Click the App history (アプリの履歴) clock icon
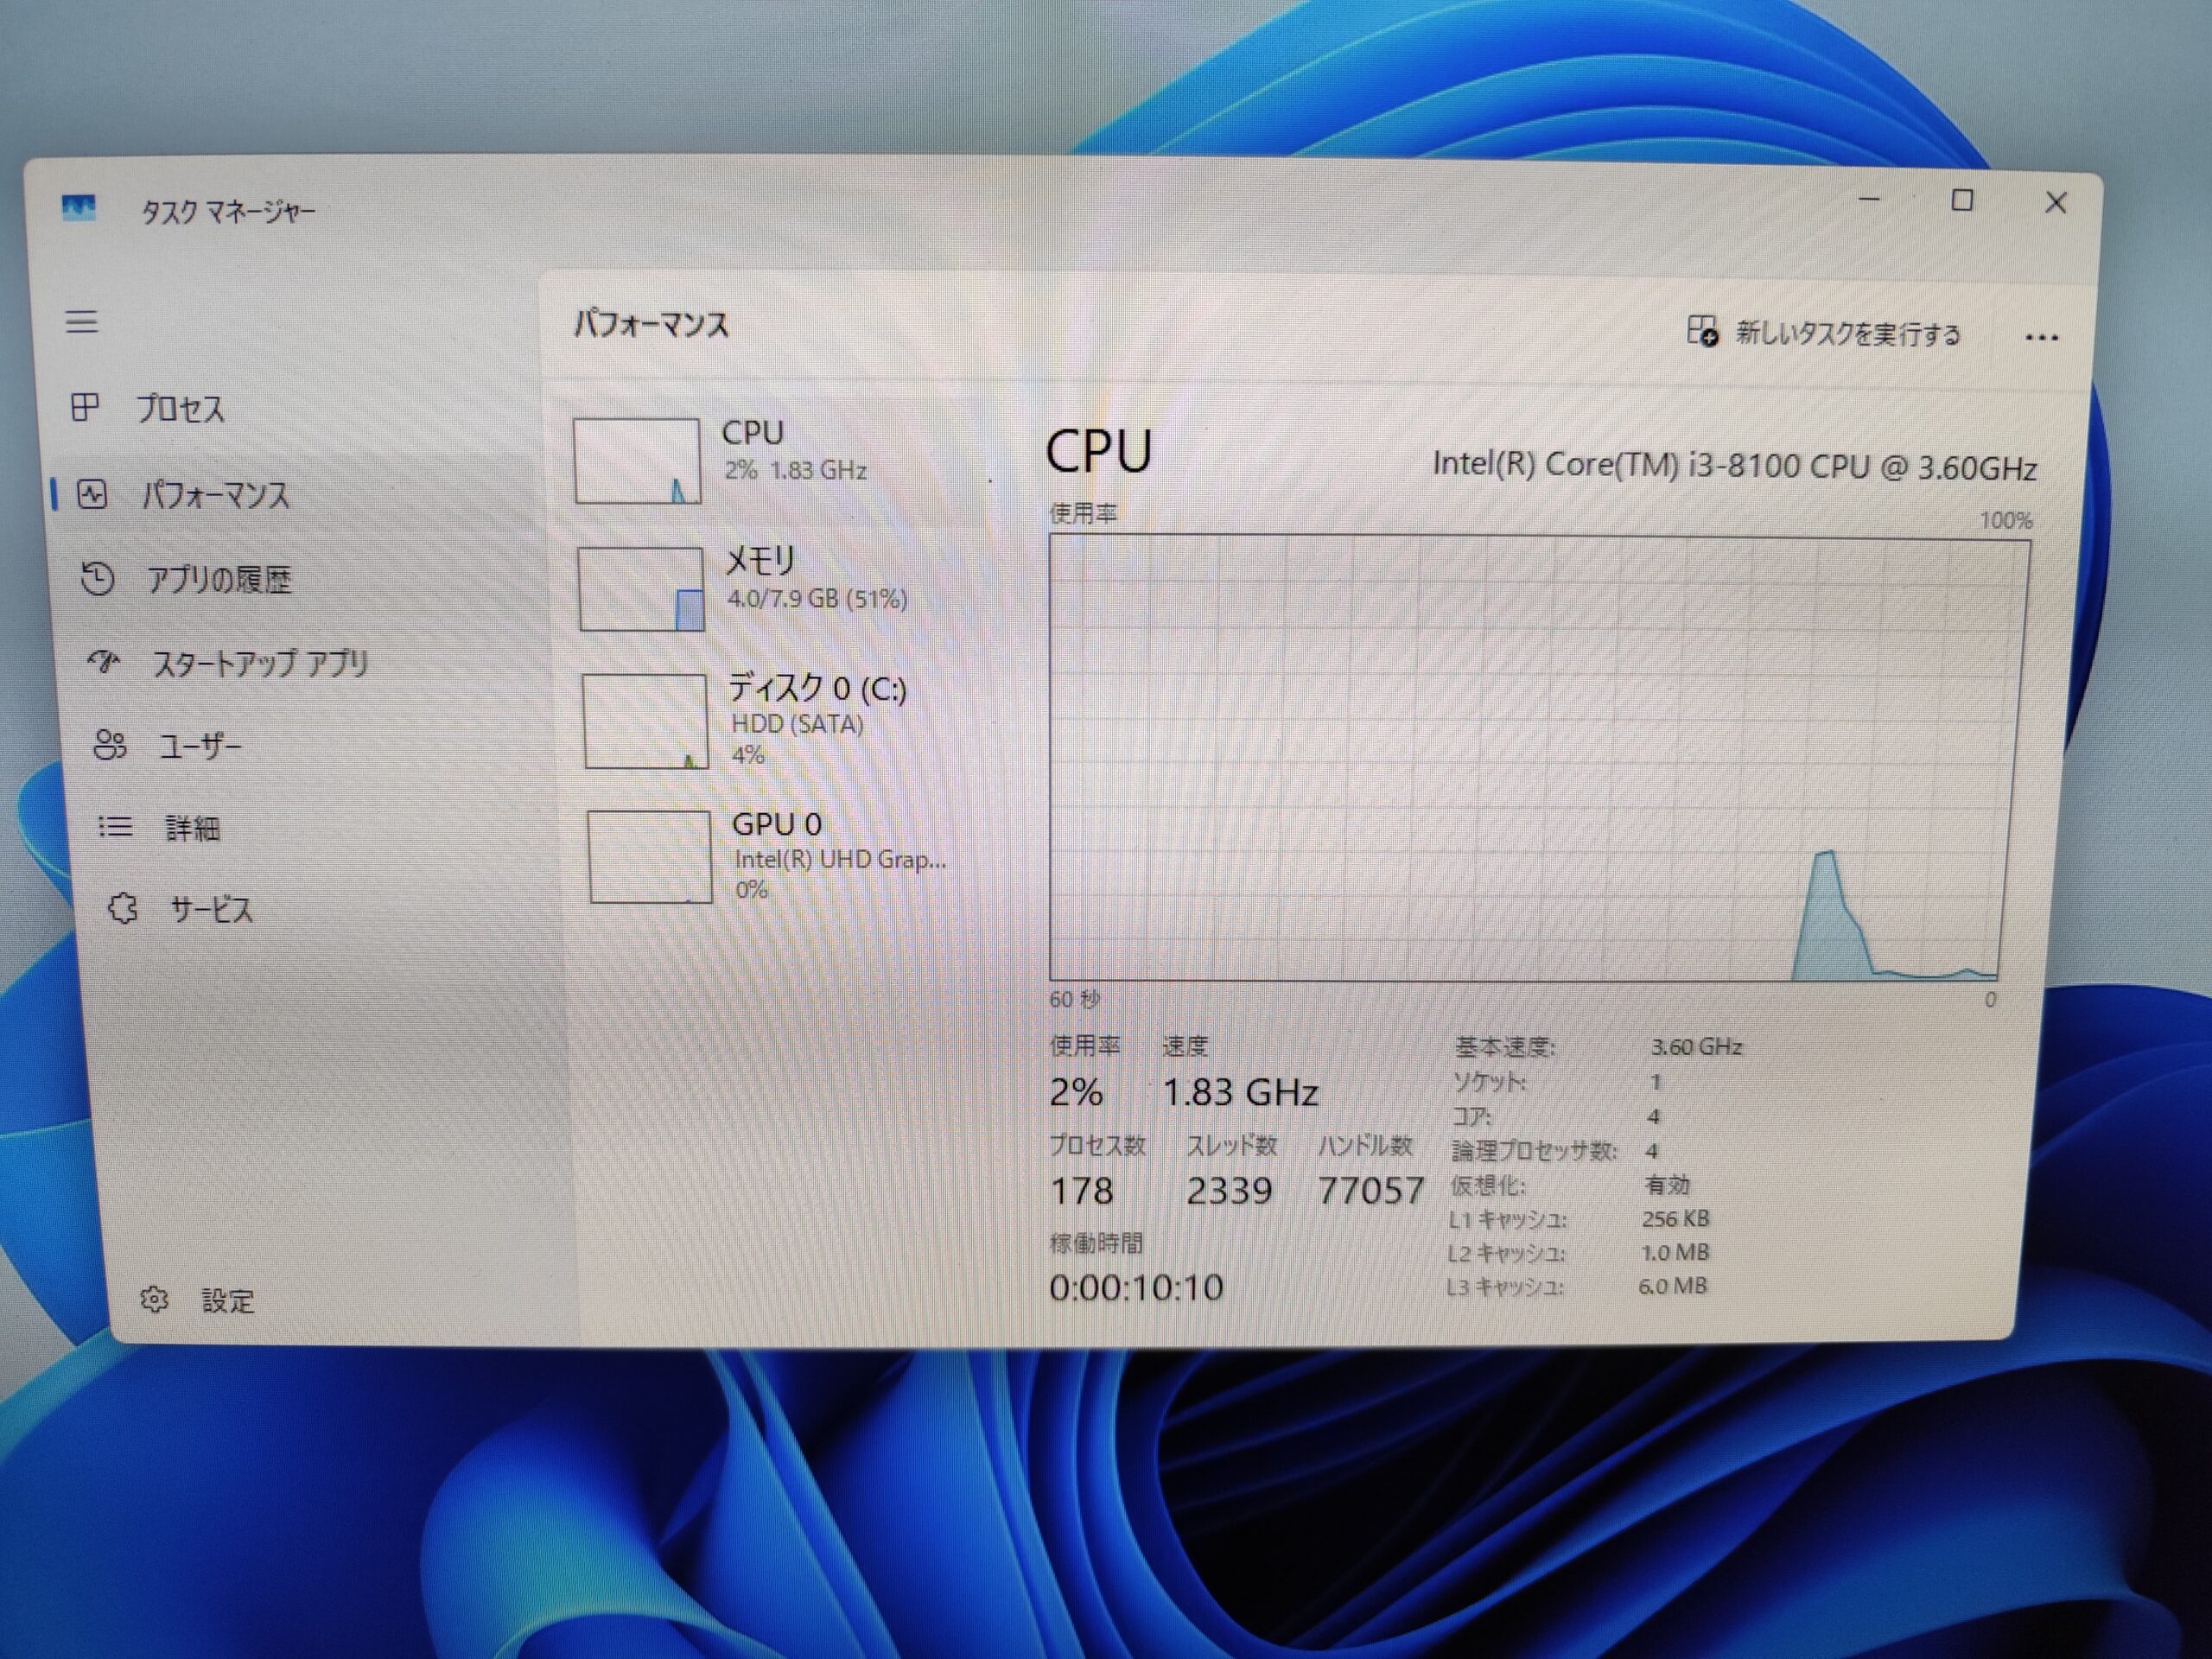 pyautogui.click(x=97, y=578)
